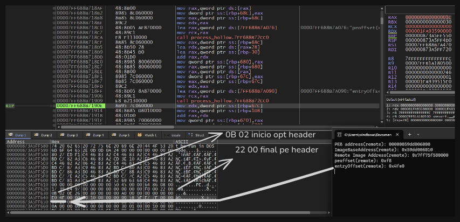Toggle breakpoint dot at address 00007FF688B71909
This screenshot has width=460, height=222.
[53, 101]
